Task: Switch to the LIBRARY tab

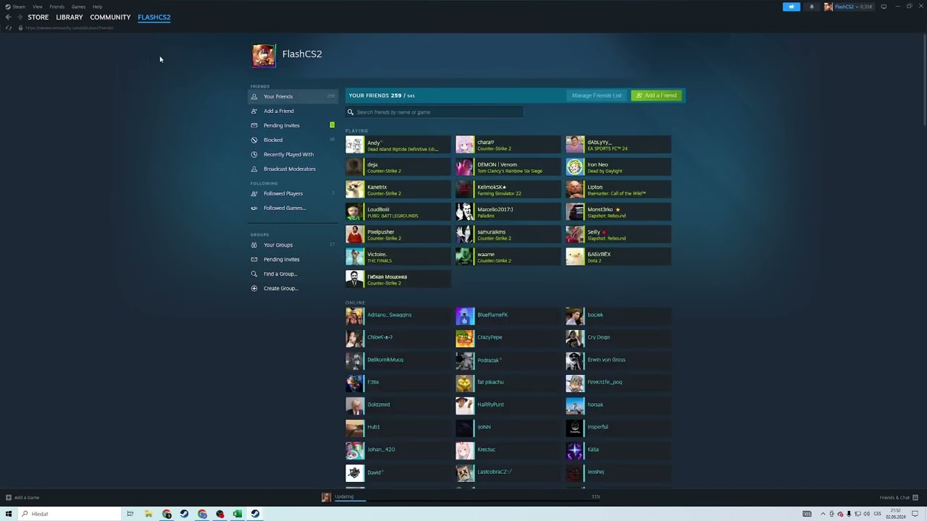Action: tap(70, 17)
